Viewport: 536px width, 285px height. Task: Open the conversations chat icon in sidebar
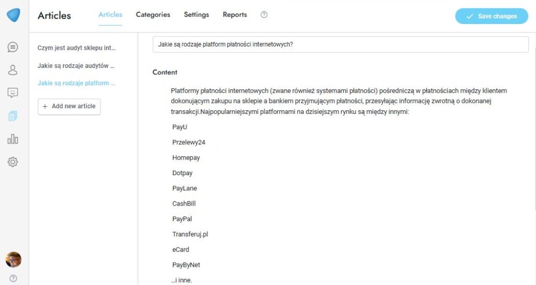(13, 47)
